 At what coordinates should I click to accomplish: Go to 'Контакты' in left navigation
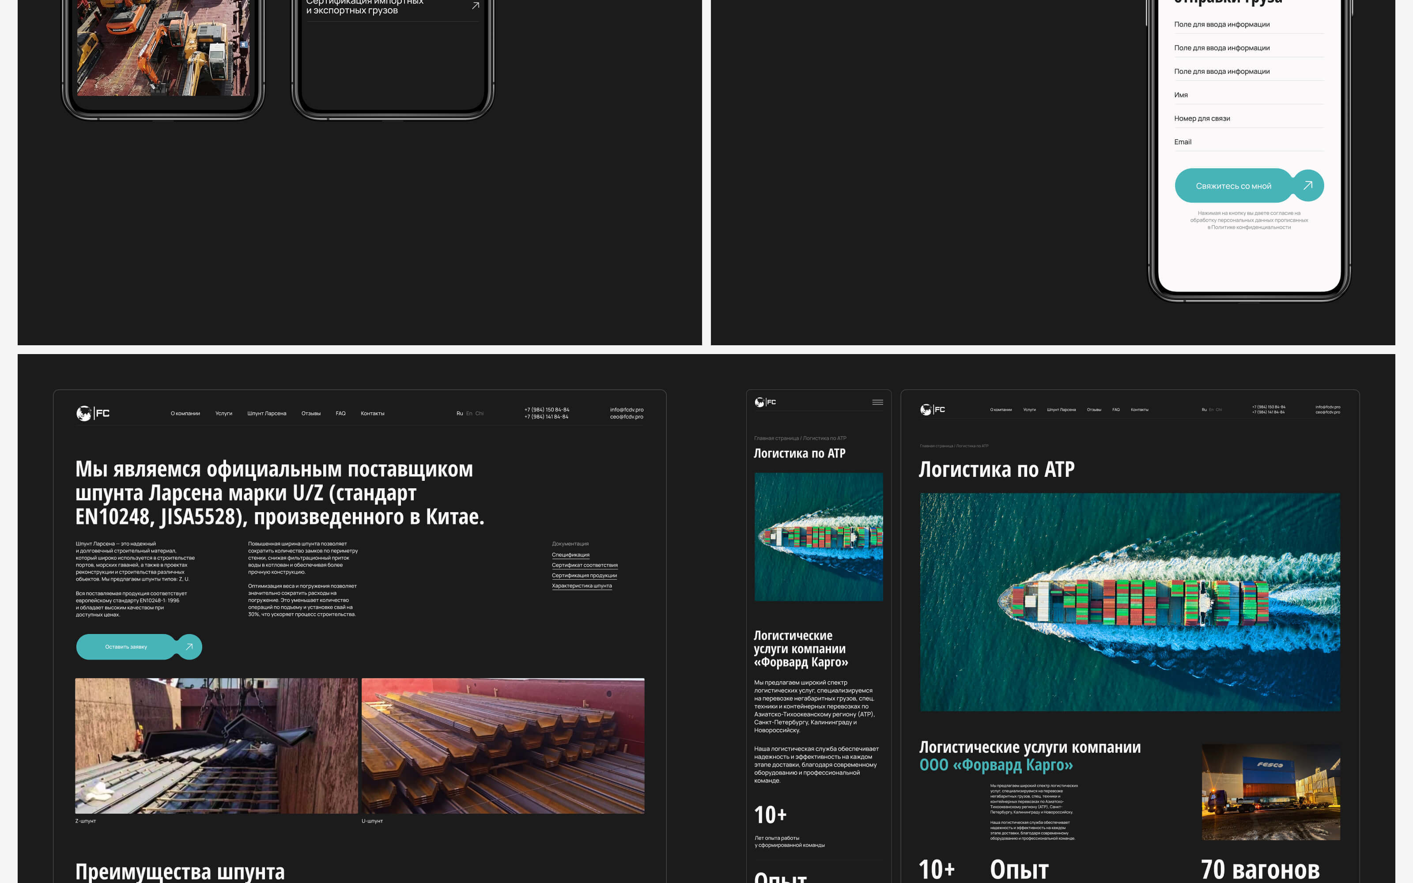(372, 414)
